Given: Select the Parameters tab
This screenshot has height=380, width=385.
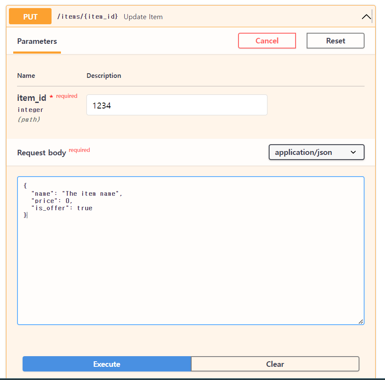Looking at the screenshot, I should pyautogui.click(x=37, y=41).
